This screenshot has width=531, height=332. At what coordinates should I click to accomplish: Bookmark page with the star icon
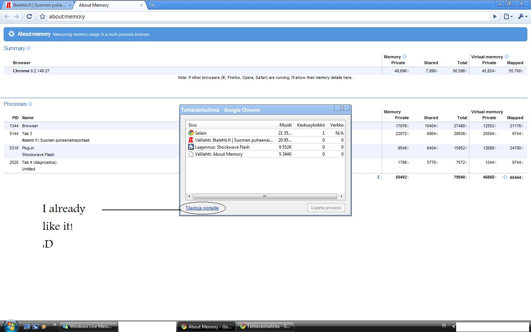click(x=42, y=16)
